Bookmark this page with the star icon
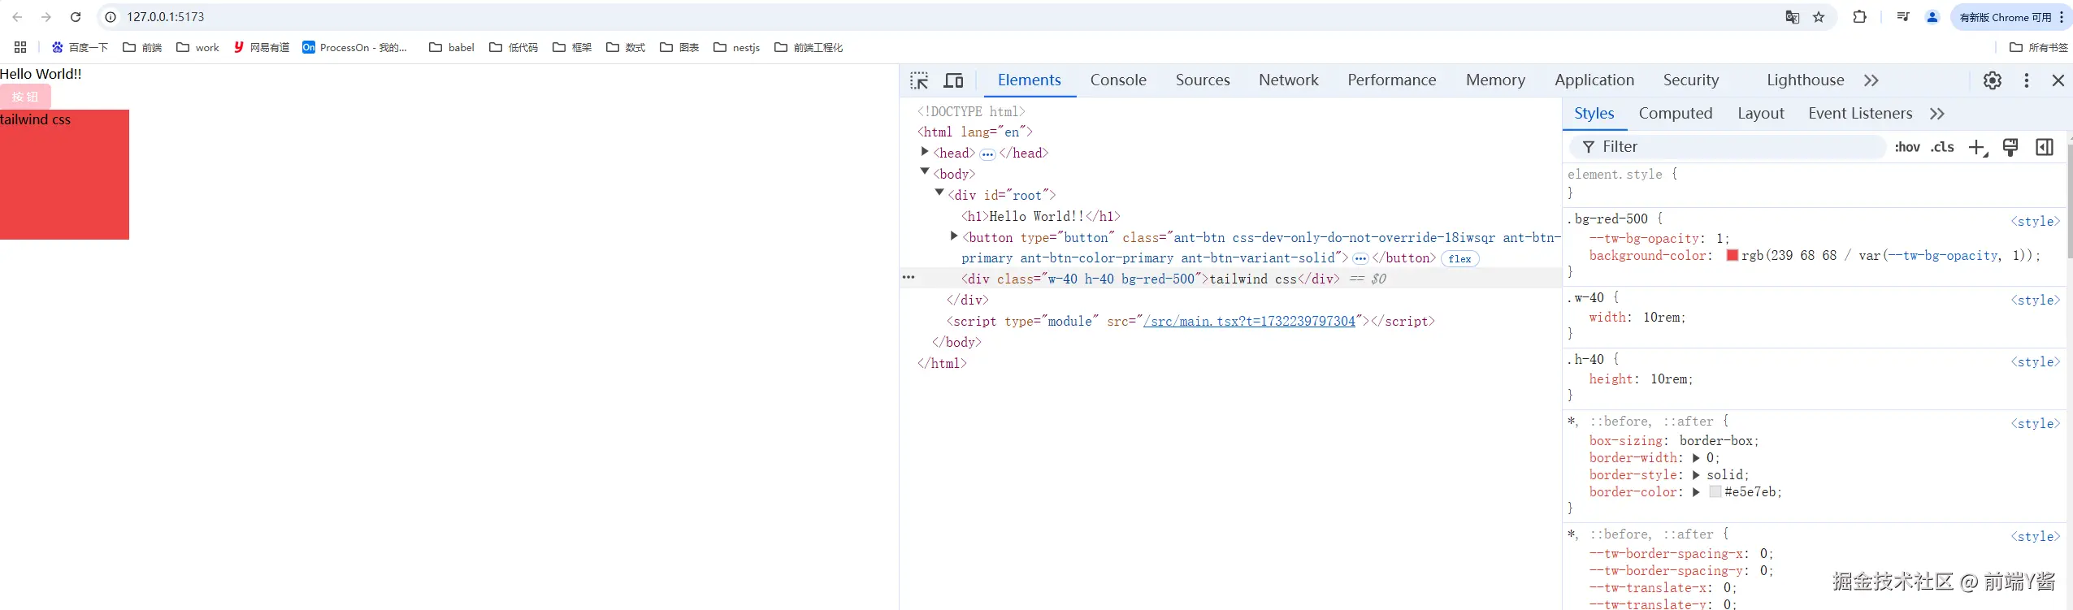Screen dimensions: 2073x610 [1819, 17]
